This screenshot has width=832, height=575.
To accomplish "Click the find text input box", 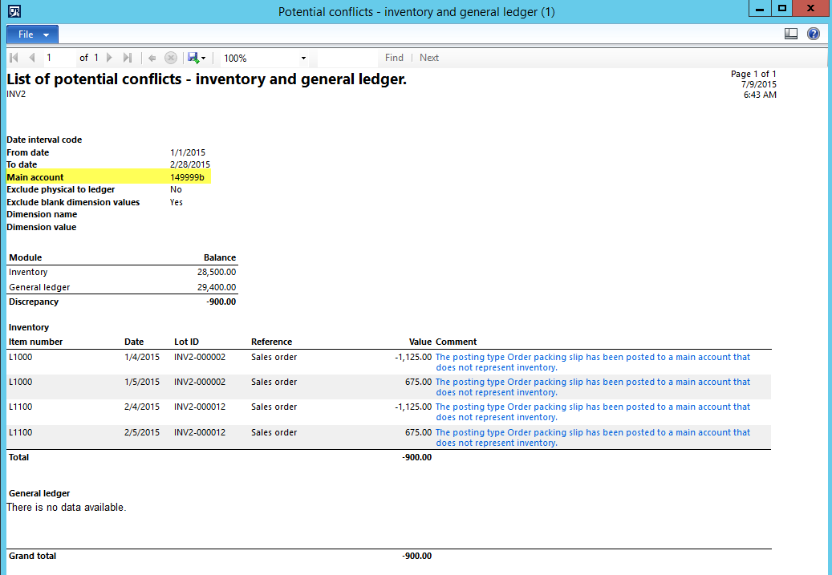I will click(347, 58).
